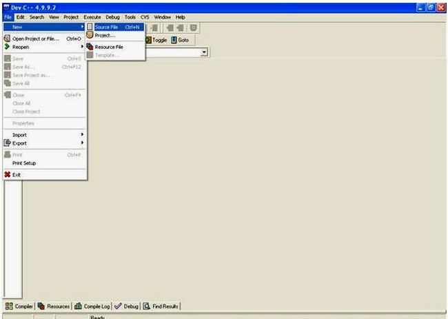Click the Toggle bookmark toolbar button

(156, 40)
